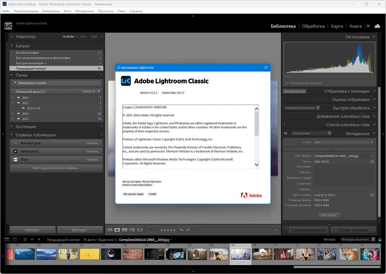The height and width of the screenshot is (274, 386).
Task: Go forward using the filmstrip right arrow
Action: pyautogui.click(x=39, y=239)
